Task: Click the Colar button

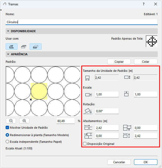Action: (146, 62)
